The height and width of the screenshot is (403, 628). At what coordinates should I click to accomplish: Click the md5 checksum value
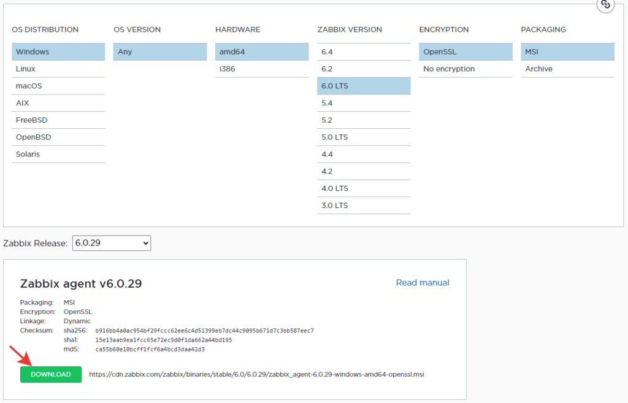point(150,349)
